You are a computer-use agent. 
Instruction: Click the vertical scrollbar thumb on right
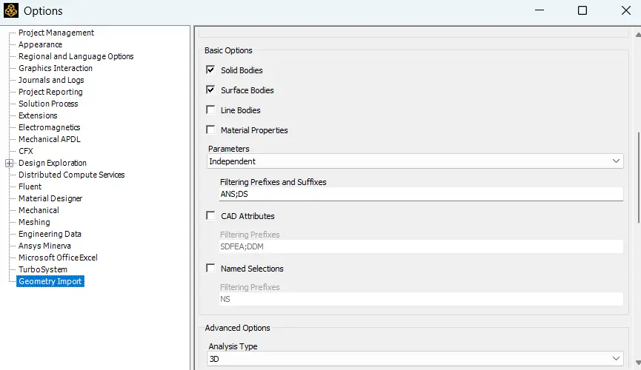point(639,178)
